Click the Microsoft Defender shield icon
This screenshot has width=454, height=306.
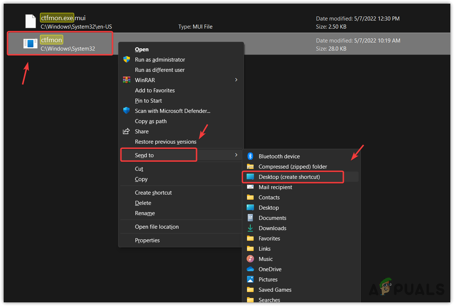[x=127, y=111]
